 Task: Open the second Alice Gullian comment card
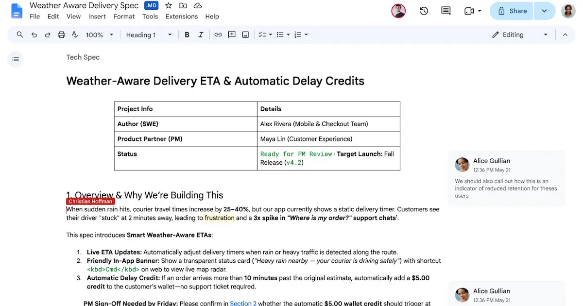pyautogui.click(x=507, y=293)
